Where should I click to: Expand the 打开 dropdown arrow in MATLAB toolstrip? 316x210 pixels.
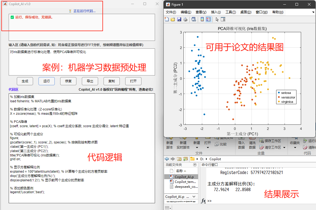pos(208,148)
